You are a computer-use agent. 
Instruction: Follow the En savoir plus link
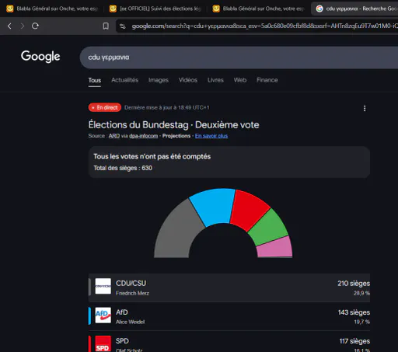[x=211, y=136]
